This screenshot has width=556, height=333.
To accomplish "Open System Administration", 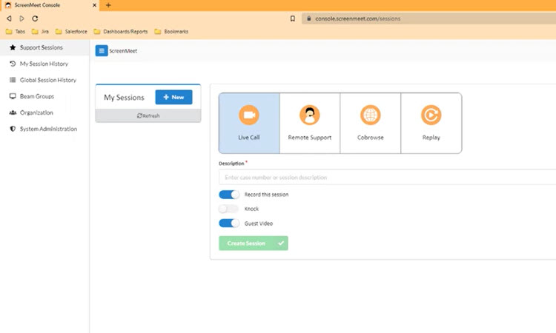I will (44, 129).
